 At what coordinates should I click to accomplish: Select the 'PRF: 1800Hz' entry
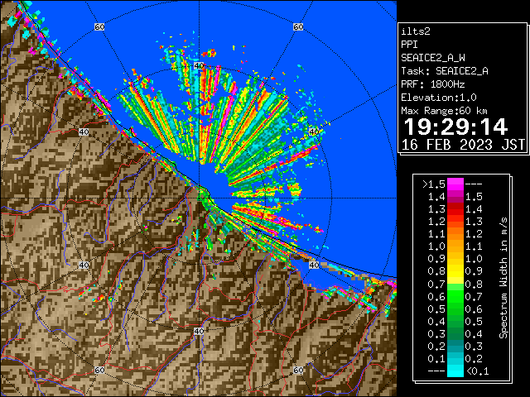433,84
